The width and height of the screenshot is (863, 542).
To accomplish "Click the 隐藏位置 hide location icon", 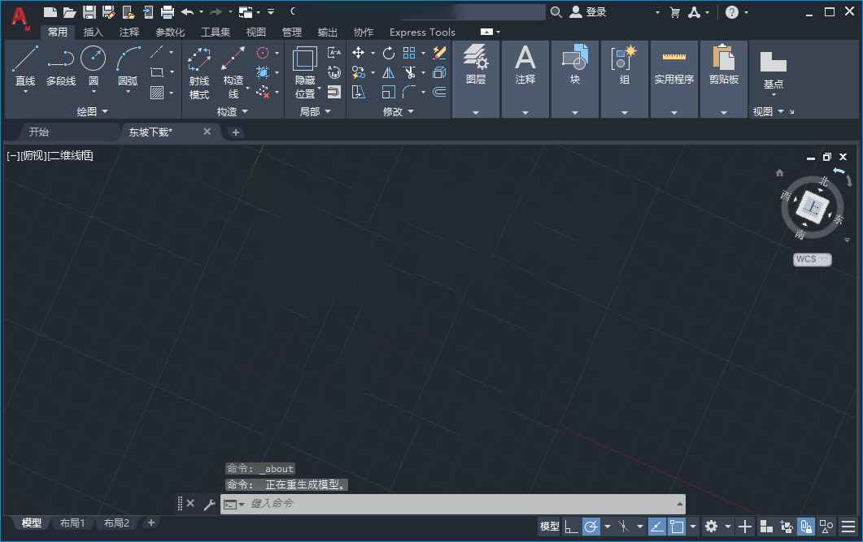I will (x=305, y=72).
